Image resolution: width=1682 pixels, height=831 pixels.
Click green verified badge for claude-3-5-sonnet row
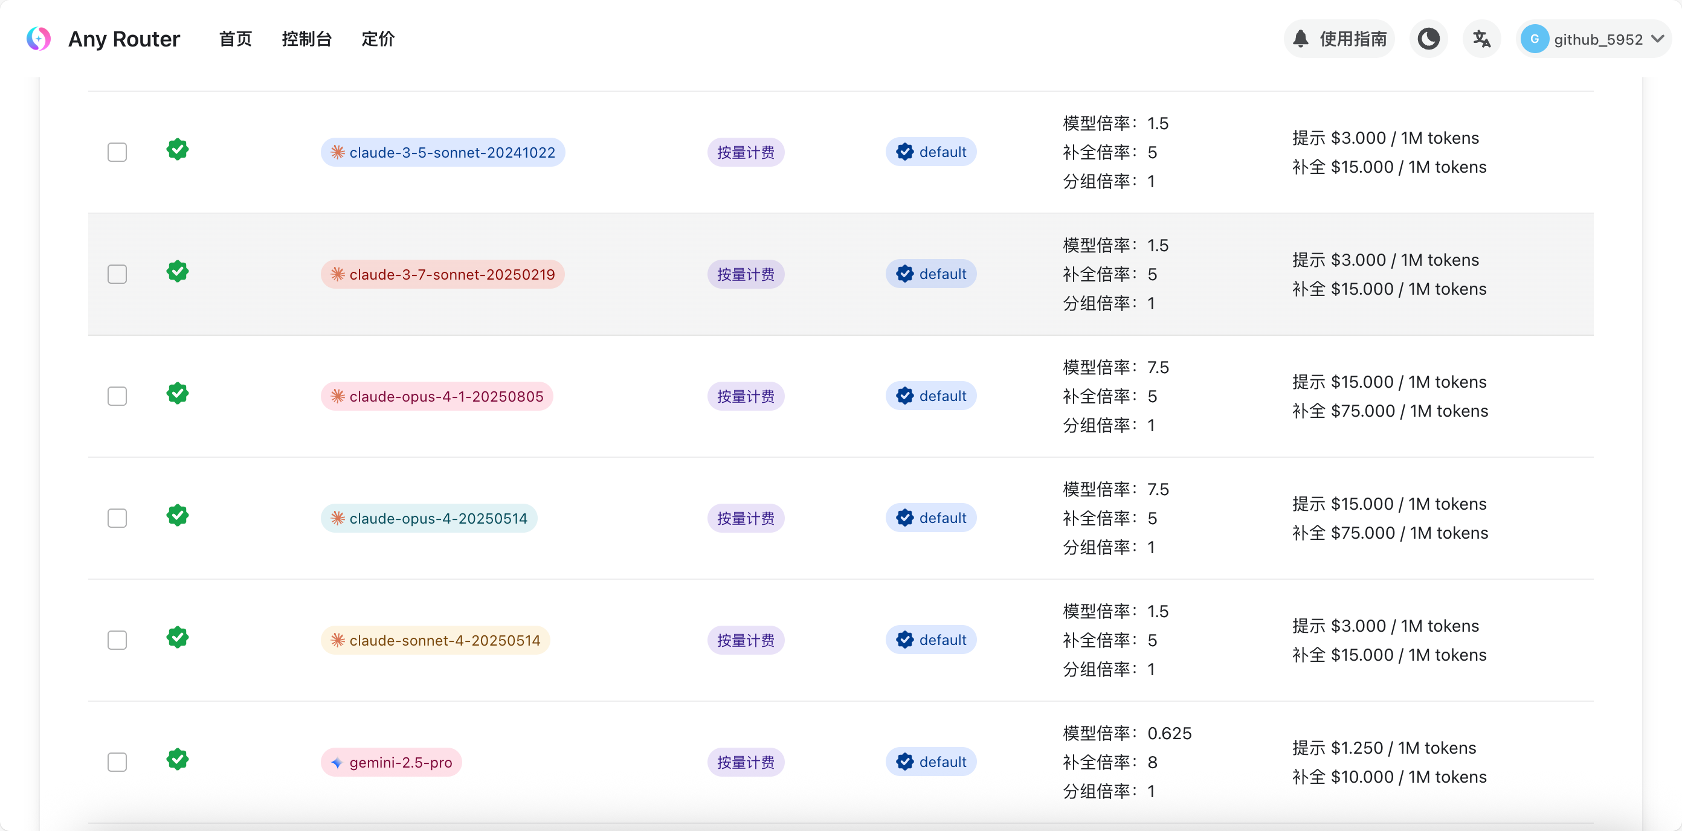click(177, 150)
